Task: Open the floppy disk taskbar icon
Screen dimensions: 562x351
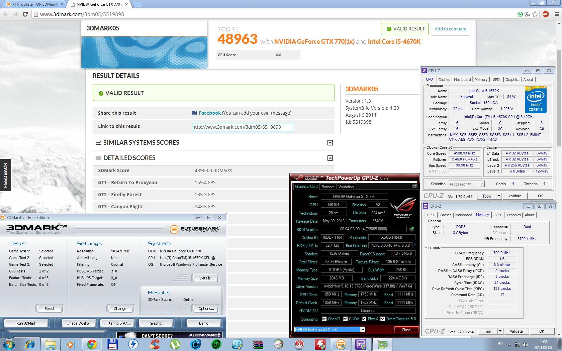Action: (x=112, y=344)
